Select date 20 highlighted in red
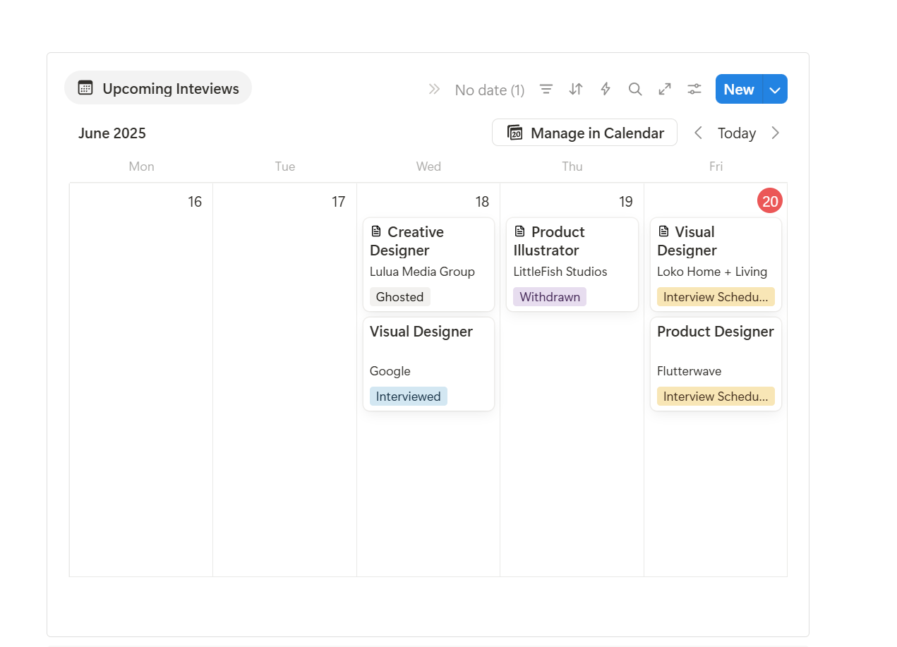Screen dimensions: 897x647 click(769, 202)
